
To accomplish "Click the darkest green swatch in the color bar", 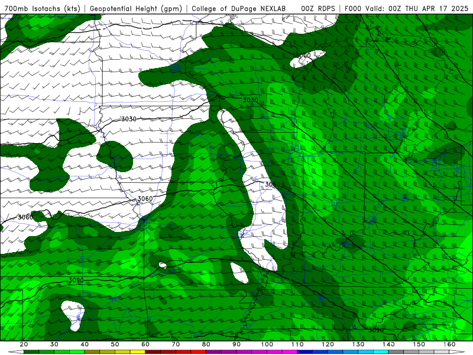I will [31, 352].
